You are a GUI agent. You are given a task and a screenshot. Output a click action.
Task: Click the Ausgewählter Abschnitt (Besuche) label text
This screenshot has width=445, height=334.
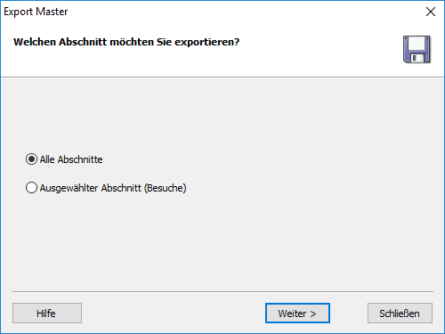click(x=113, y=188)
